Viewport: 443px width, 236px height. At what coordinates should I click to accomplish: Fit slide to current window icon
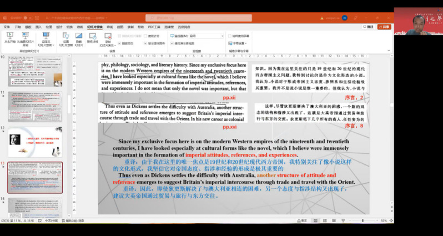click(391, 220)
